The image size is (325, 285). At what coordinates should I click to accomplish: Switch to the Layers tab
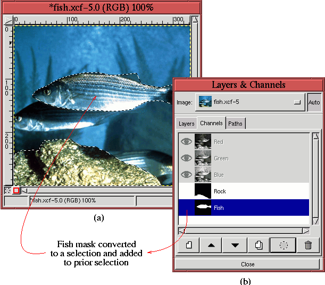tap(186, 124)
